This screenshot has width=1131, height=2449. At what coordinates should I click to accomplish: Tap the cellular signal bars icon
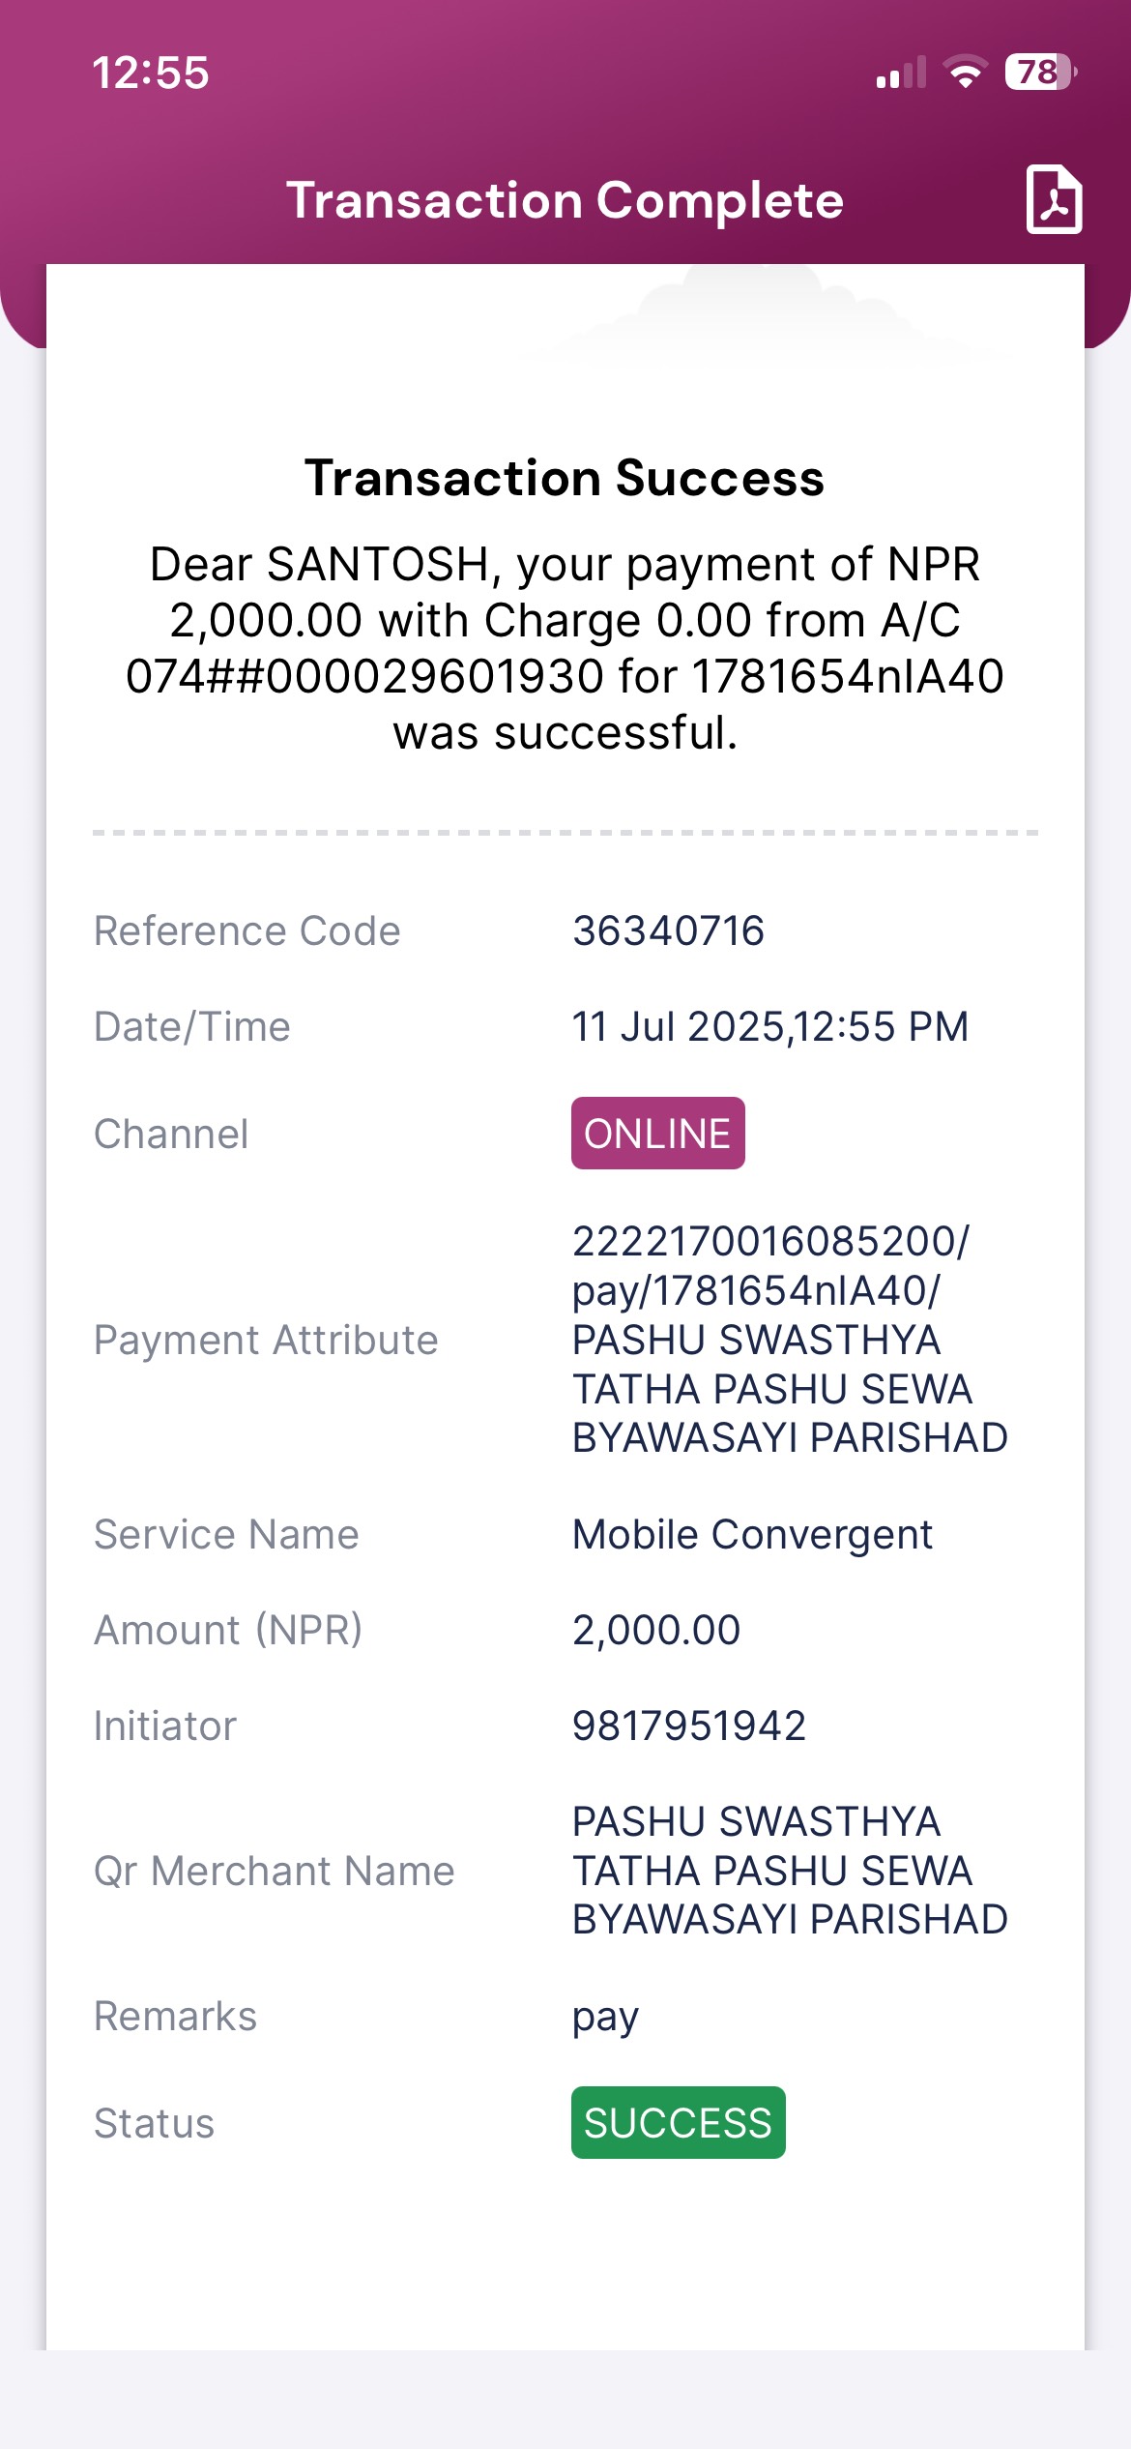[901, 73]
